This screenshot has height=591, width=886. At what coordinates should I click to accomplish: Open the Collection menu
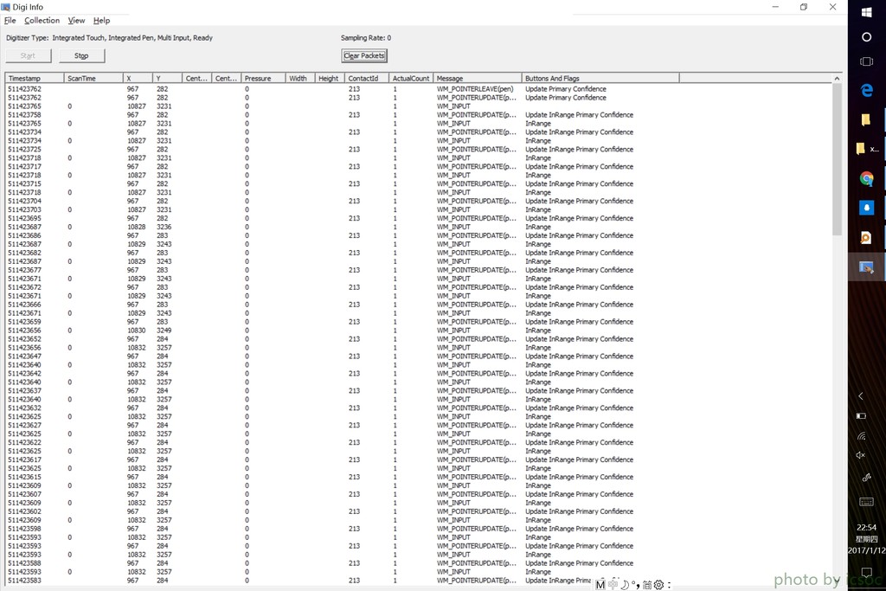[x=42, y=21]
